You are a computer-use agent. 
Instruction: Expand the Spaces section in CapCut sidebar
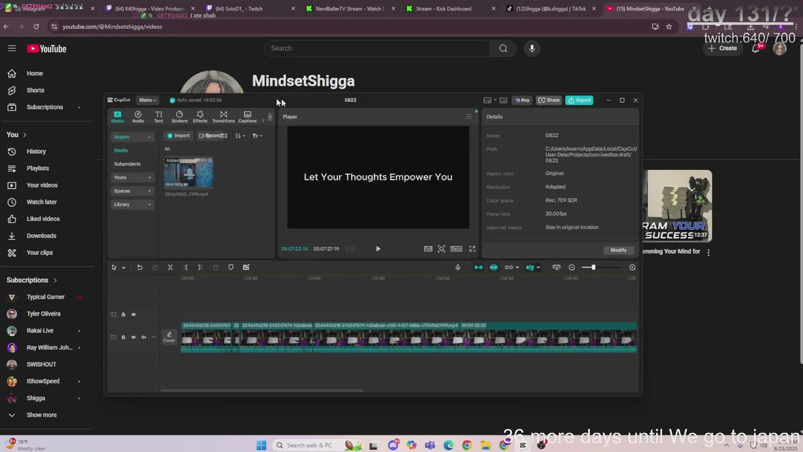pyautogui.click(x=132, y=191)
